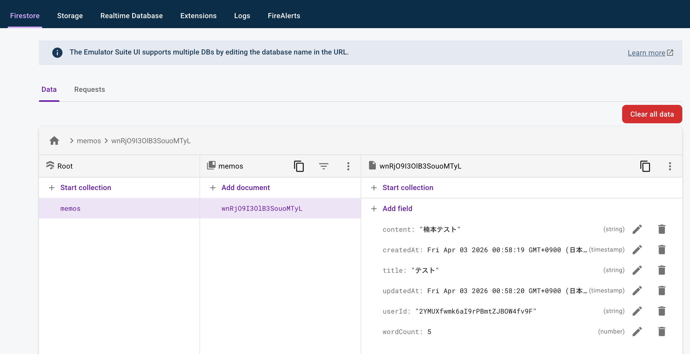
Task: Select memos collection row under Root
Action: click(x=119, y=208)
